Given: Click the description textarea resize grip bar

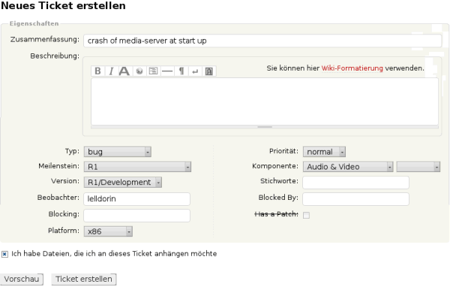Looking at the screenshot, I should click(265, 127).
